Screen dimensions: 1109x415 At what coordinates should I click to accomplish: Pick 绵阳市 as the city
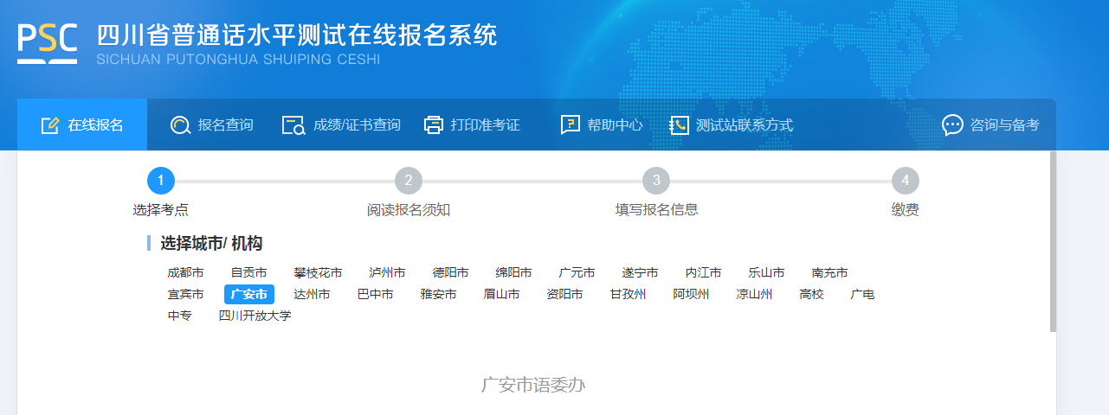point(513,273)
